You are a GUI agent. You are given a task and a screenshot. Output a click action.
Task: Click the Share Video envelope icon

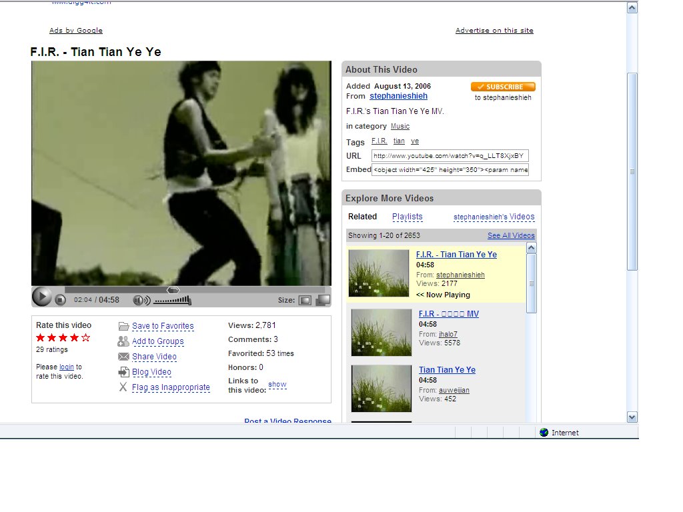tap(123, 357)
